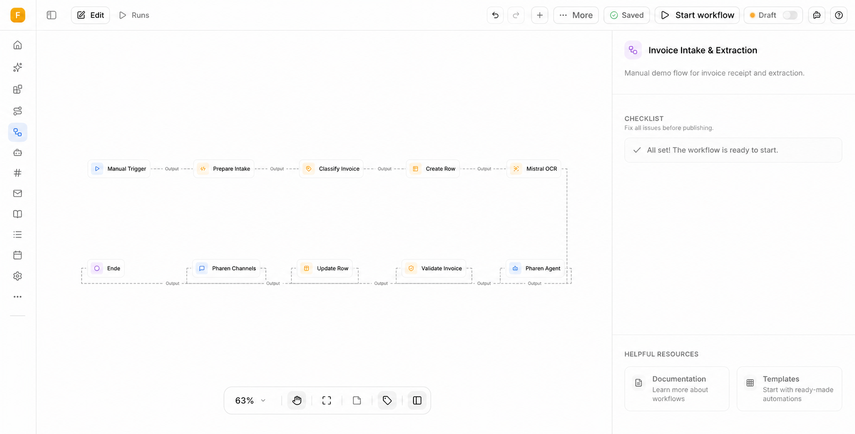The height and width of the screenshot is (434, 855).
Task: Open the pipelines sidebar icon
Action: click(17, 111)
